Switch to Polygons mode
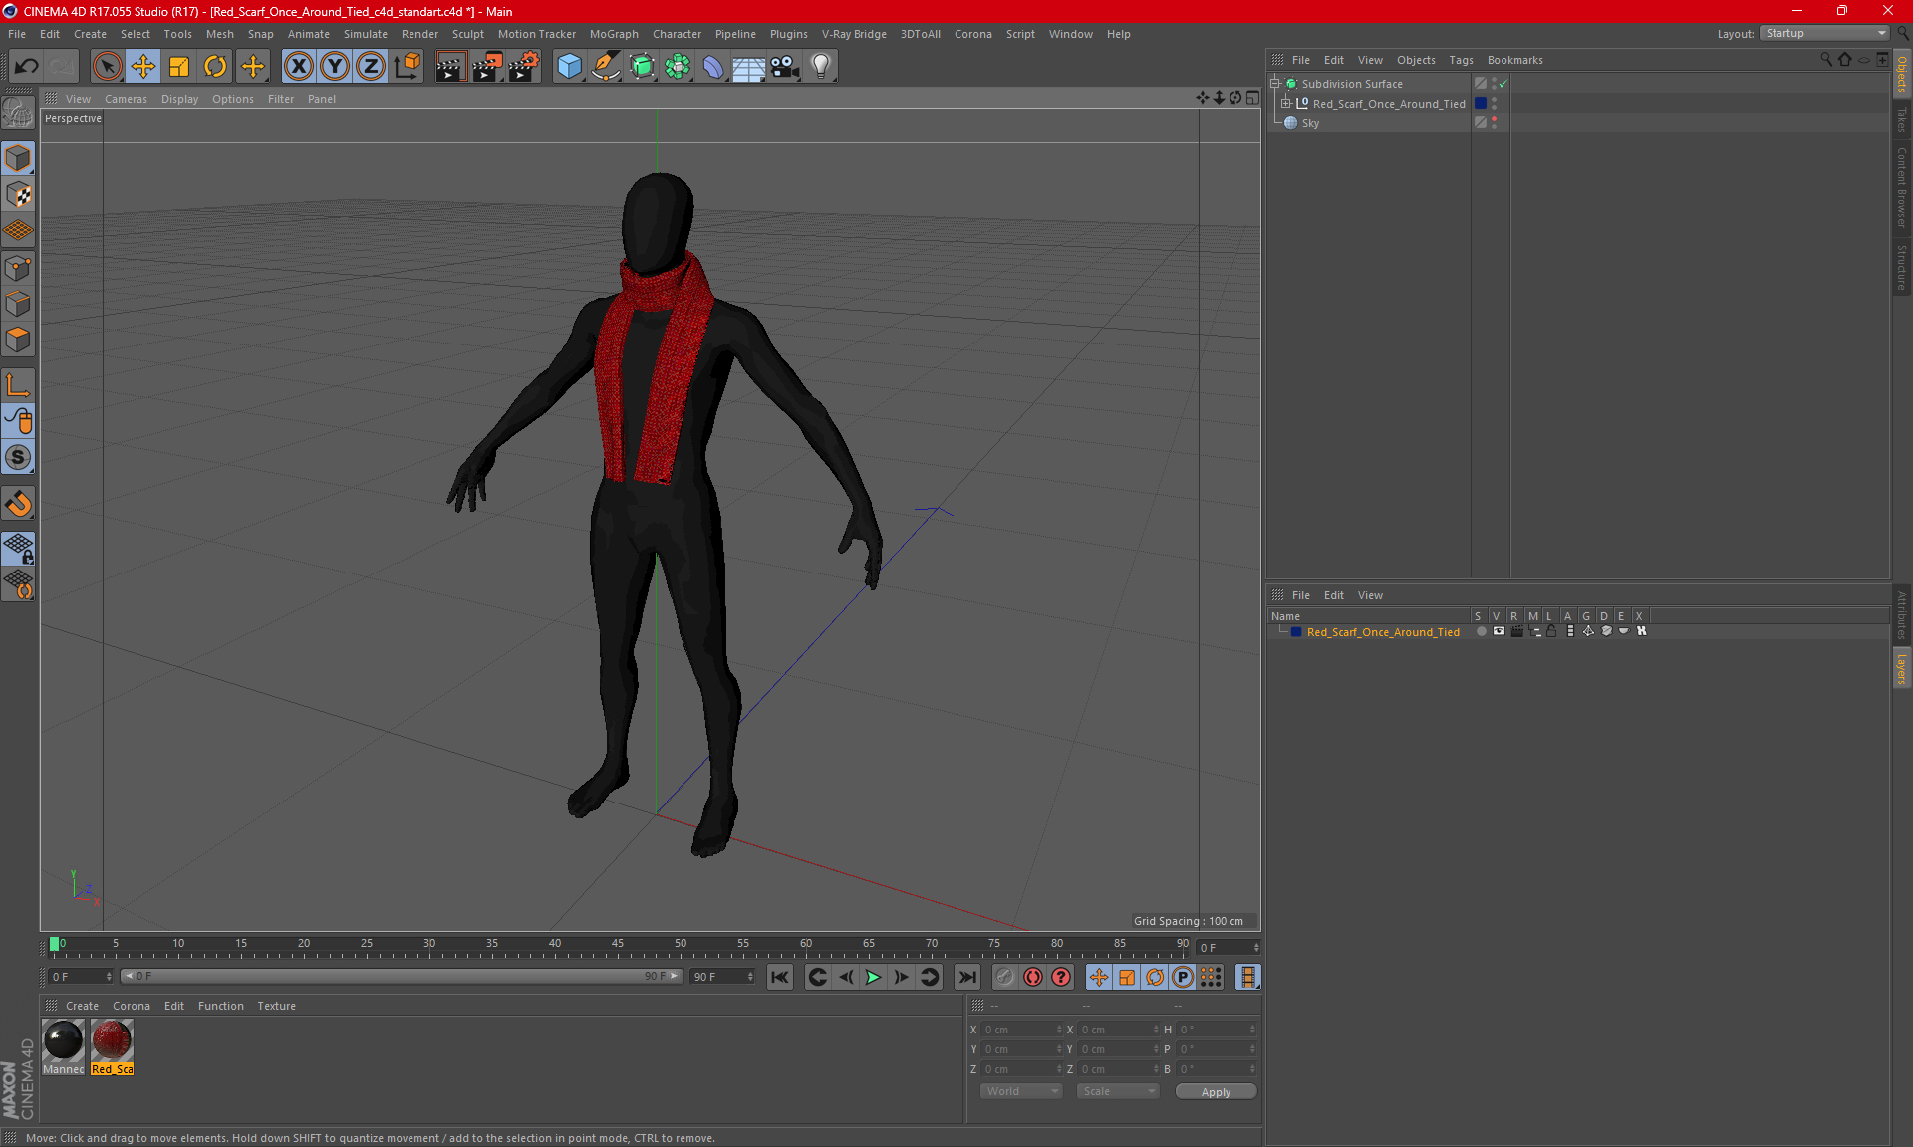This screenshot has height=1147, width=1913. point(18,340)
